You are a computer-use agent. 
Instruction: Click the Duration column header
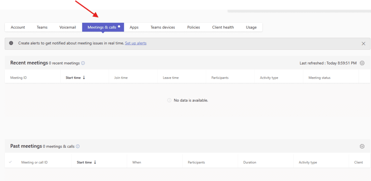pyautogui.click(x=250, y=163)
